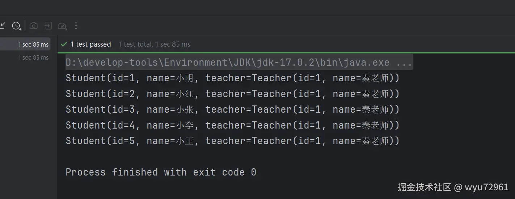Viewport: 515px width, 199px height.
Task: Expand the folded java.exe command ellipsis
Action: [x=404, y=62]
